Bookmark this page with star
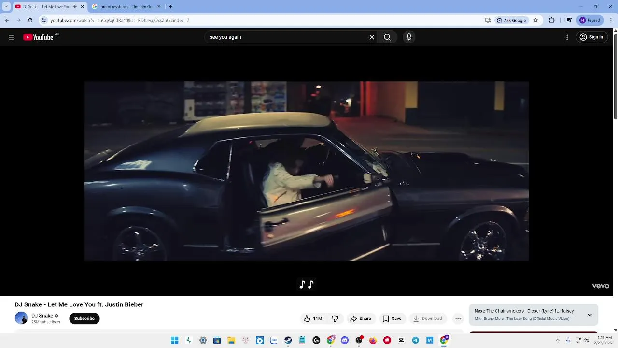This screenshot has width=618, height=348. [535, 20]
